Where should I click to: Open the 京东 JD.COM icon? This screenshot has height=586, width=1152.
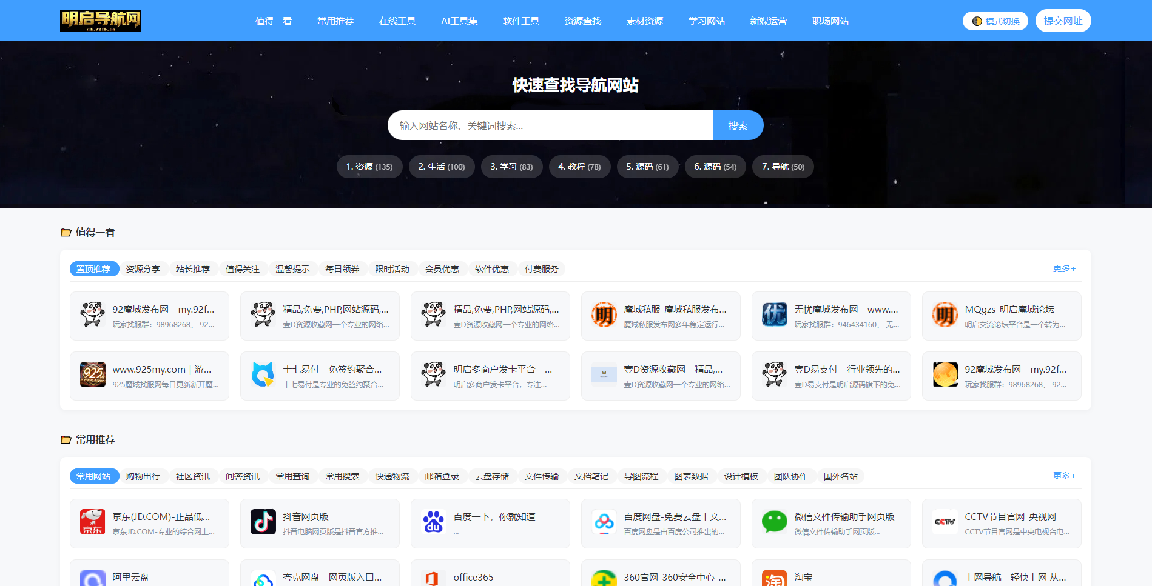tap(93, 522)
